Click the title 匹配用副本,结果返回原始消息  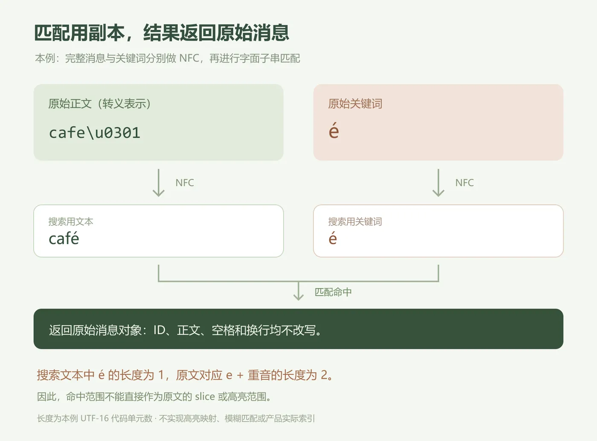click(x=162, y=33)
